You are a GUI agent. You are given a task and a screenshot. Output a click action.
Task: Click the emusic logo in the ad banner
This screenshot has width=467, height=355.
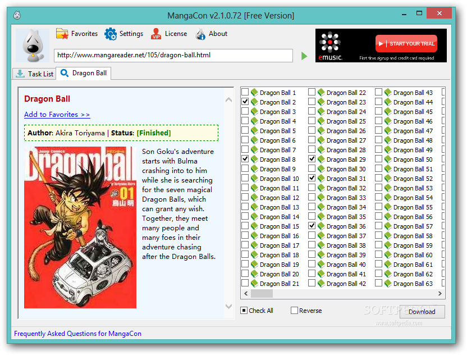[330, 45]
